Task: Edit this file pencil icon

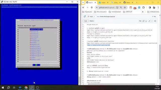Action: click(149, 21)
